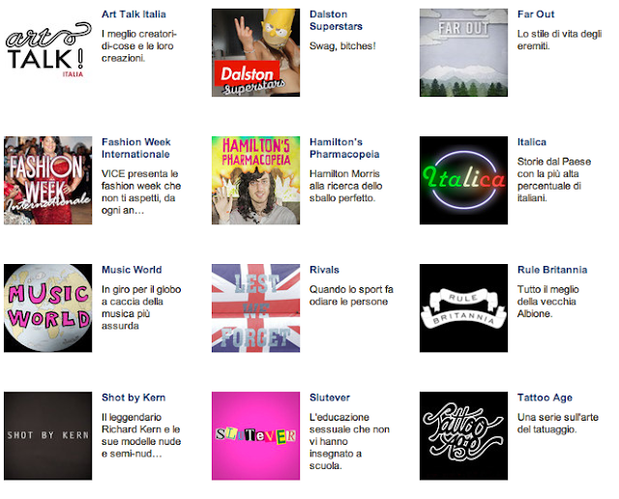
Task: Click the Dalston Superstars show image
Action: point(255,52)
